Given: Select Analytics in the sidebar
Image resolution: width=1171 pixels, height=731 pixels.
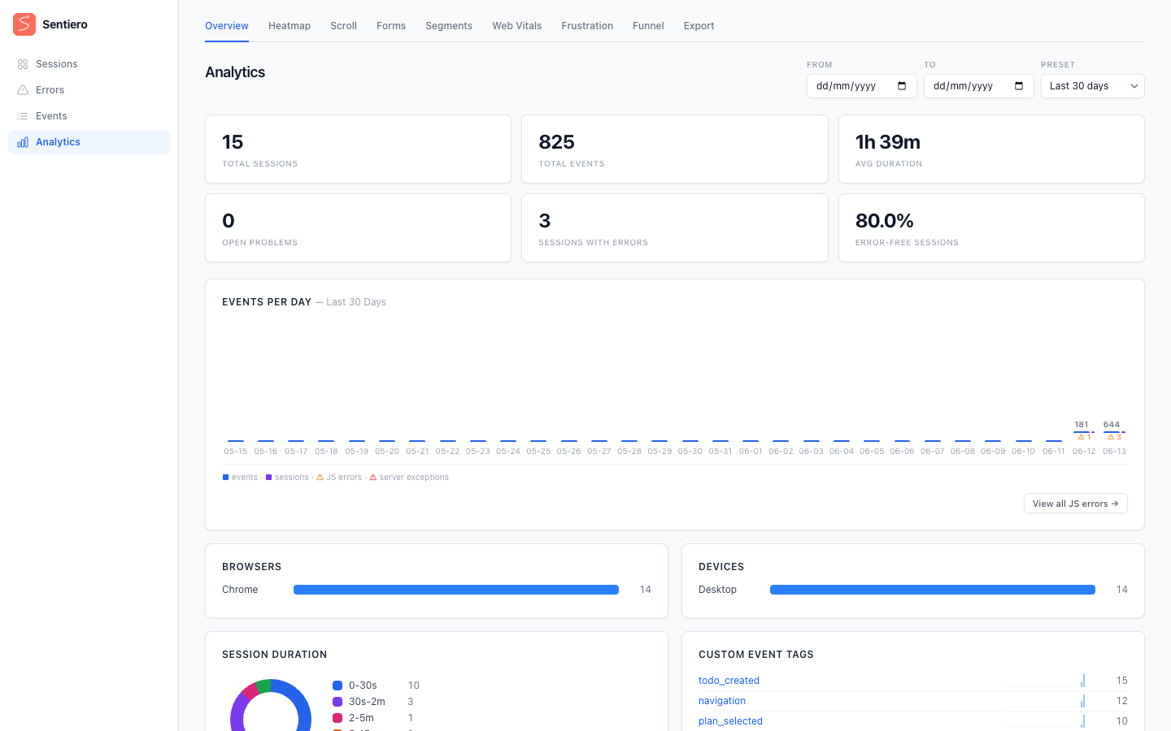Looking at the screenshot, I should click(x=89, y=142).
